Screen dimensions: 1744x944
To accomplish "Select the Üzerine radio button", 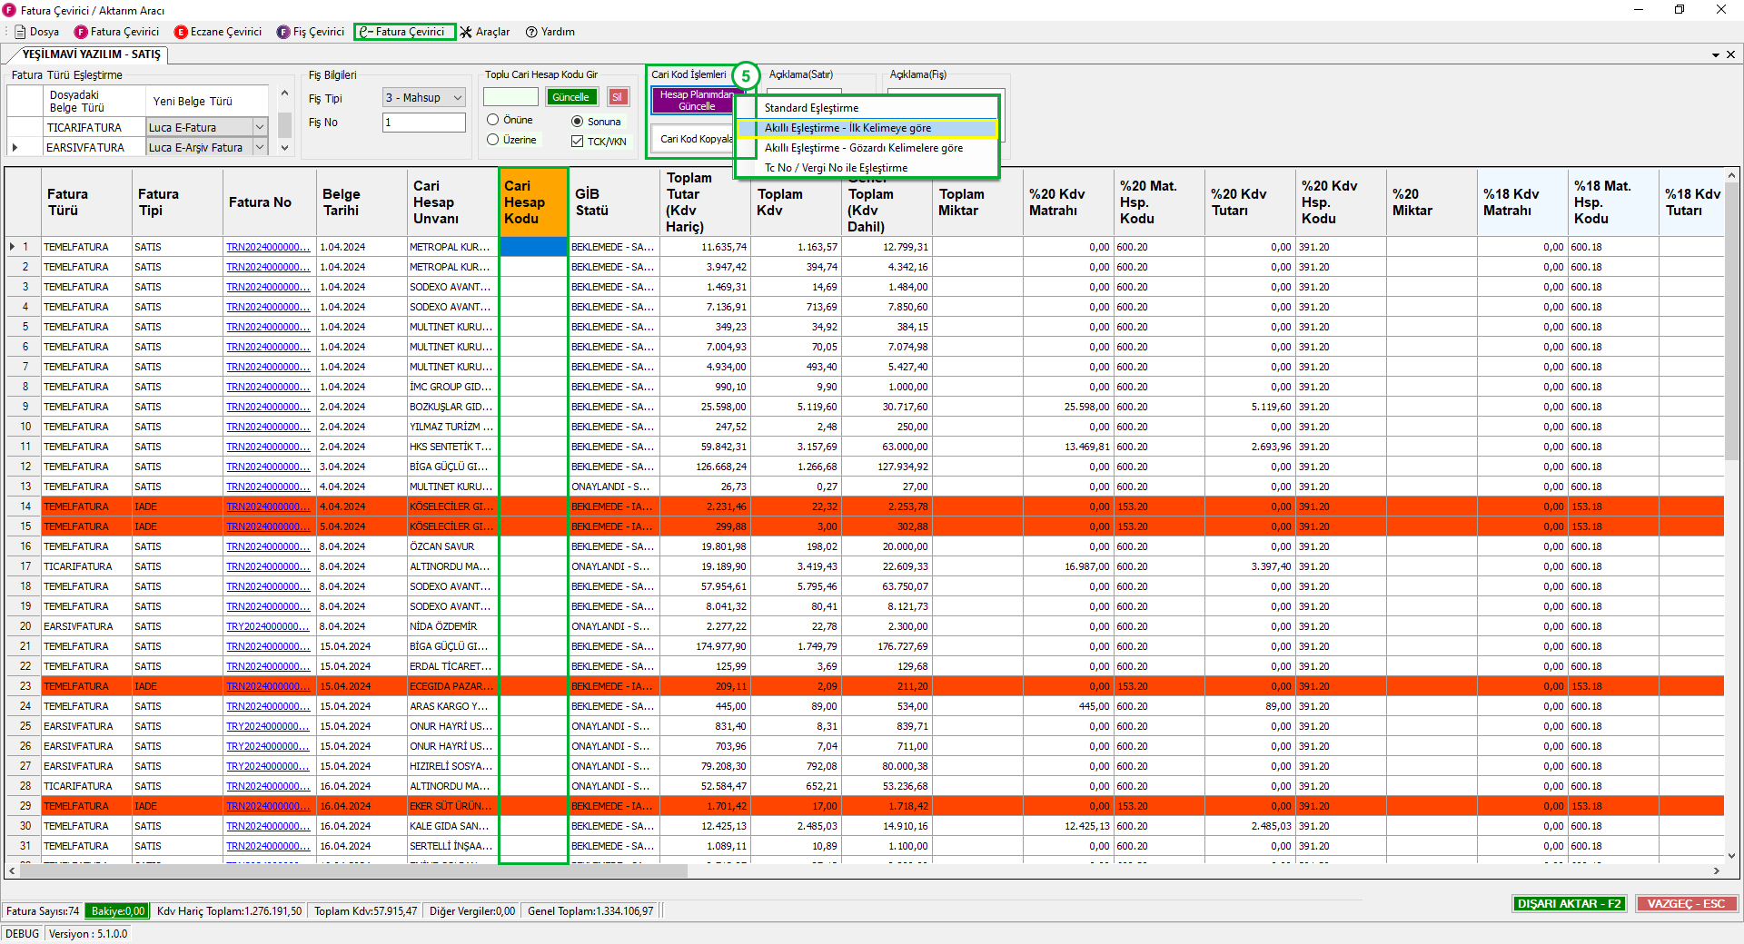I will pos(493,140).
